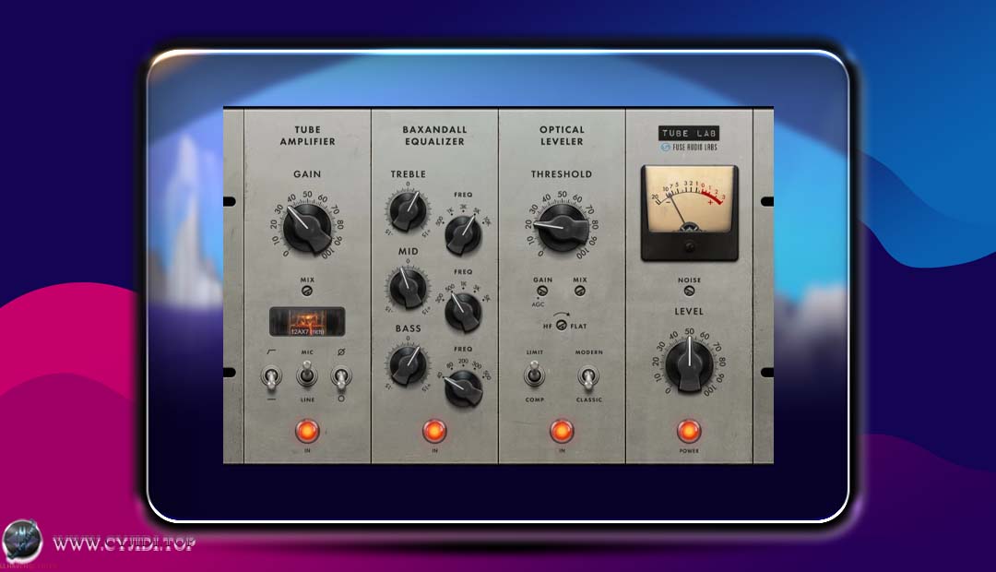Click the Fuse Audio Labs logo
The height and width of the screenshot is (572, 996).
coord(687,148)
